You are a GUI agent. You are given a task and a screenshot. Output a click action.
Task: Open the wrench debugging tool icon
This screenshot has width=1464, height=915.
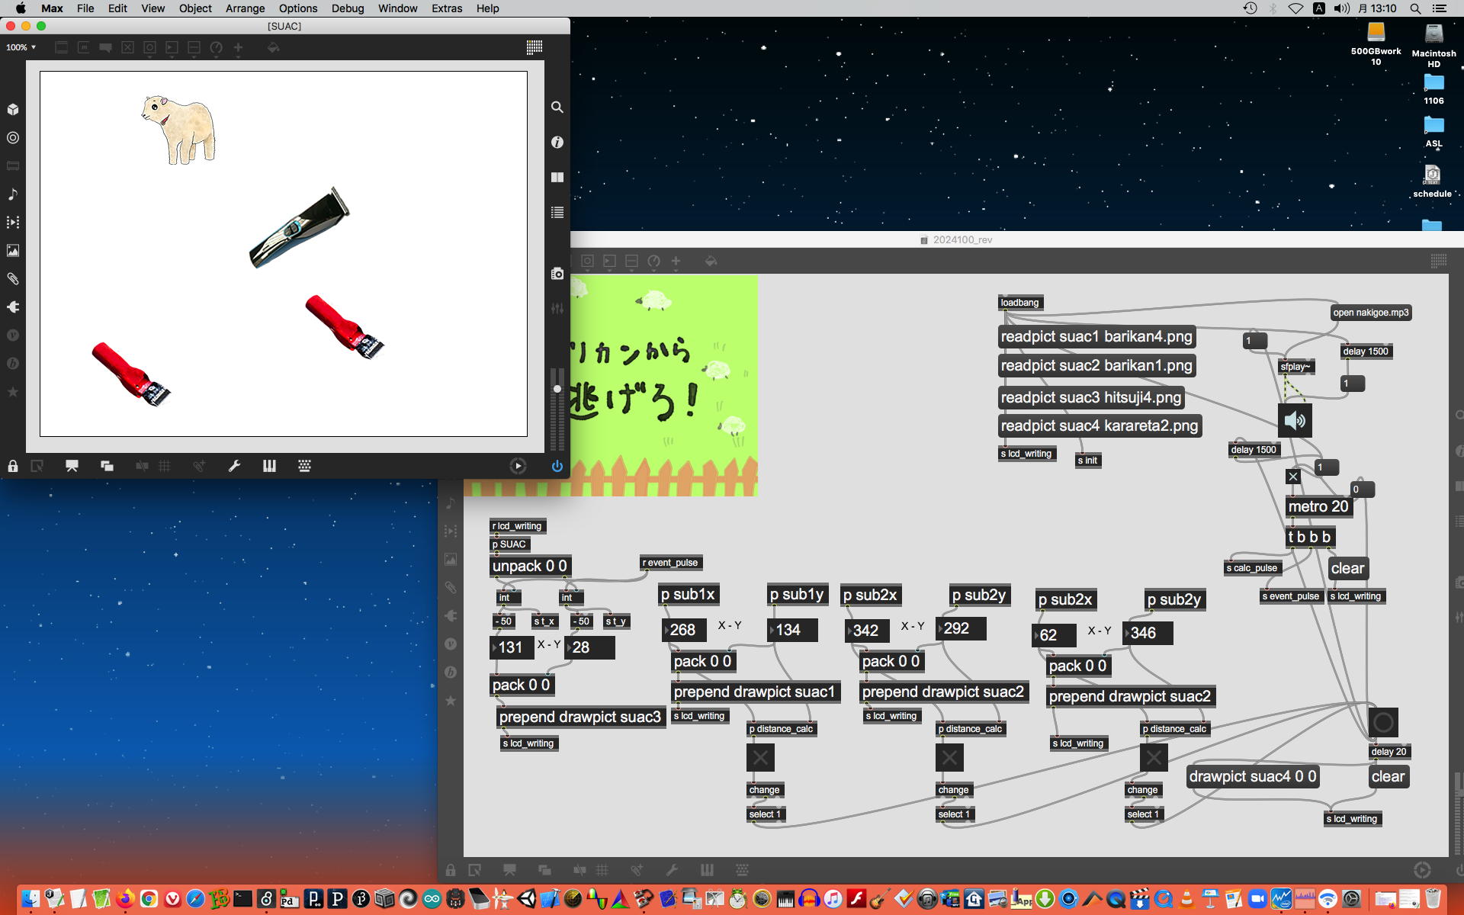(x=234, y=466)
